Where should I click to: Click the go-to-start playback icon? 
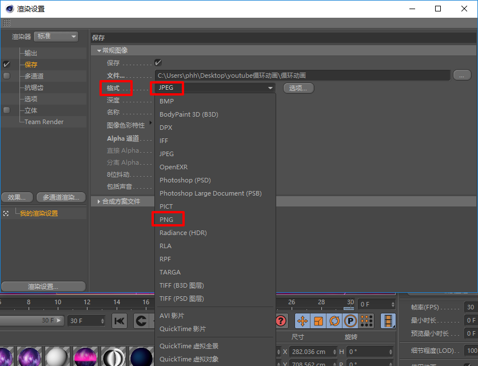120,321
